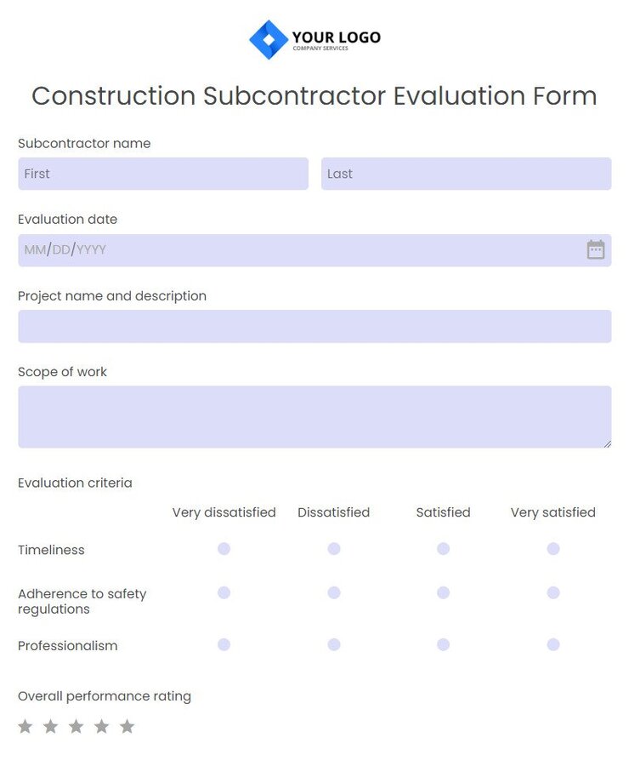Select the second star rating
Screen dimensions: 629x766
[51, 726]
